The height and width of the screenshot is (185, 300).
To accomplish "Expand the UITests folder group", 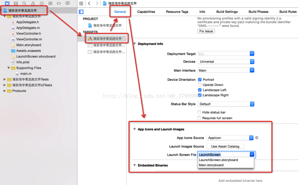I will [x=5, y=85].
